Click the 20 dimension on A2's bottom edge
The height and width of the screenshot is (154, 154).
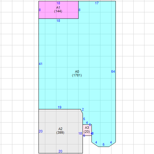click(60, 151)
